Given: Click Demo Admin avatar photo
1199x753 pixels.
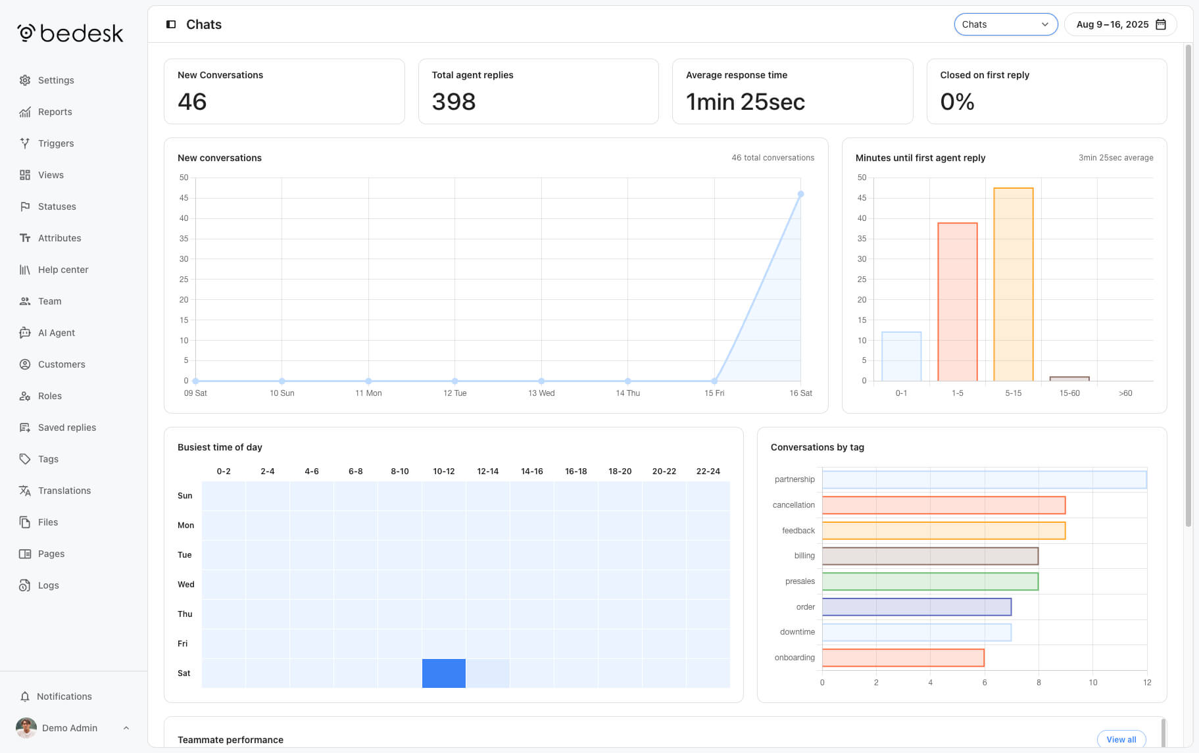Looking at the screenshot, I should (26, 728).
